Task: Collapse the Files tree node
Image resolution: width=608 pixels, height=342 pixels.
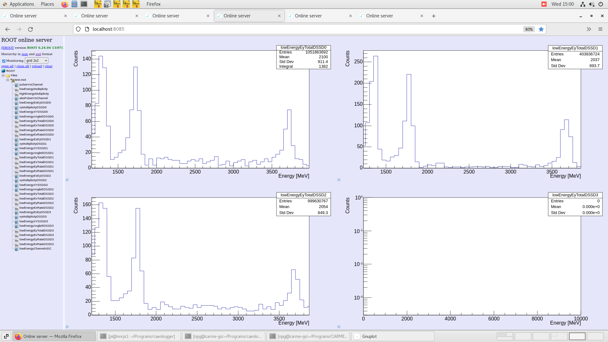Action: (x=3, y=75)
